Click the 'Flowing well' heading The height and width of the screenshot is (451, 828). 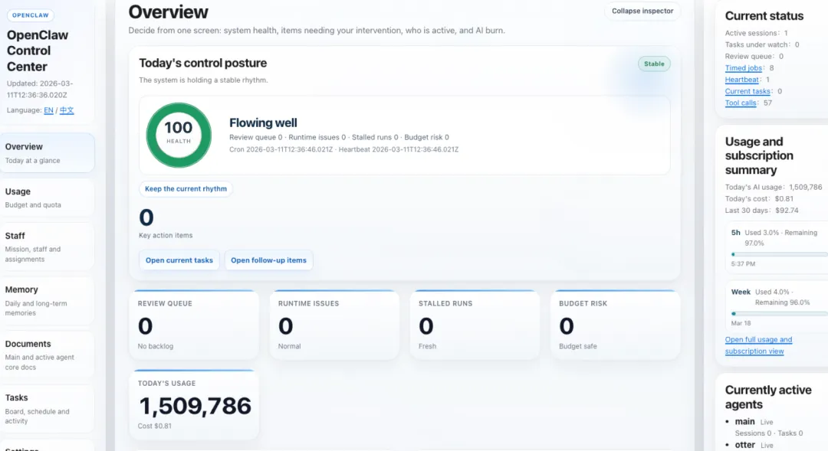(263, 123)
